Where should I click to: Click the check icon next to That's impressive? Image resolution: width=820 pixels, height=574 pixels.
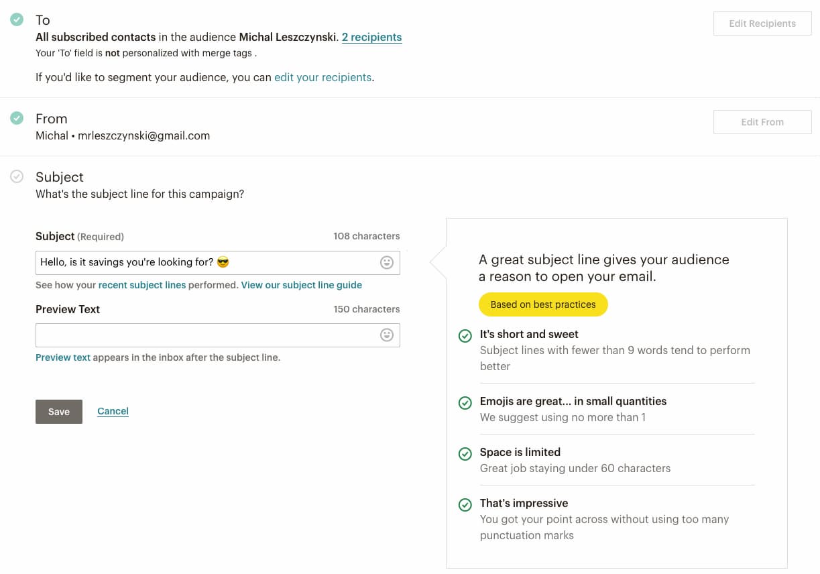[465, 505]
